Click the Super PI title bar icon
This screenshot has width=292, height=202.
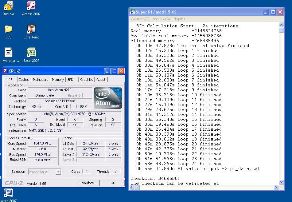(132, 12)
